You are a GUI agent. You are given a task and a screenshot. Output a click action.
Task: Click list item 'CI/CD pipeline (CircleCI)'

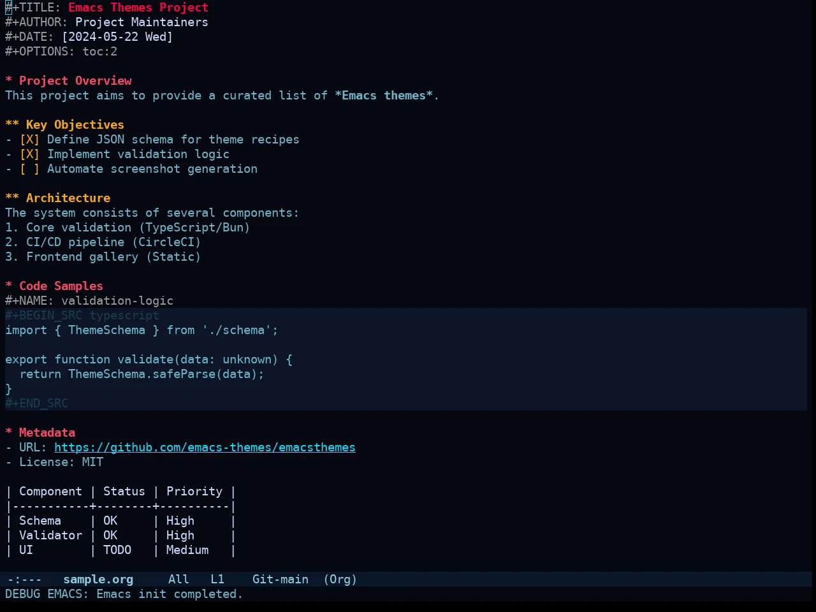coord(113,242)
